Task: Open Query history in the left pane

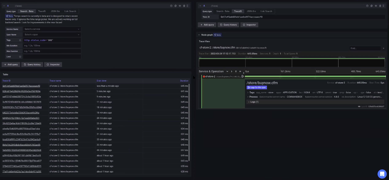Action: tap(32, 64)
